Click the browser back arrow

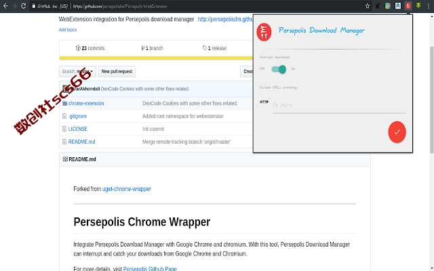pos(5,6)
